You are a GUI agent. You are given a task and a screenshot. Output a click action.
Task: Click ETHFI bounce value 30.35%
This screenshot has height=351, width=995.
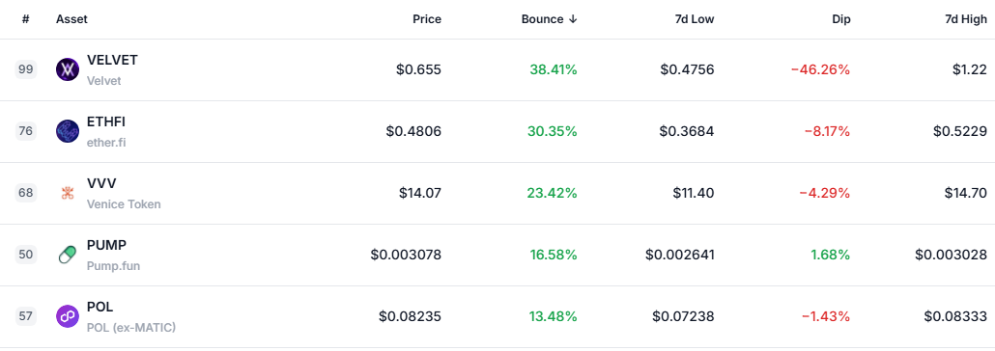552,131
